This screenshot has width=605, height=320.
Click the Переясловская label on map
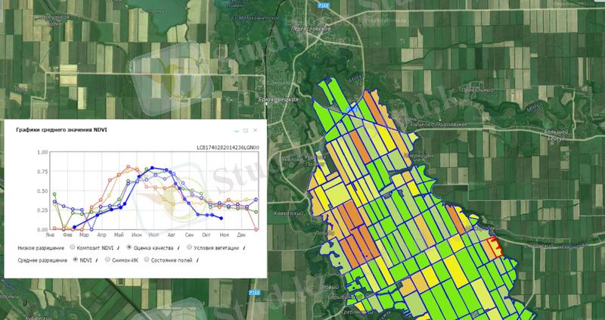pyautogui.click(x=312, y=29)
